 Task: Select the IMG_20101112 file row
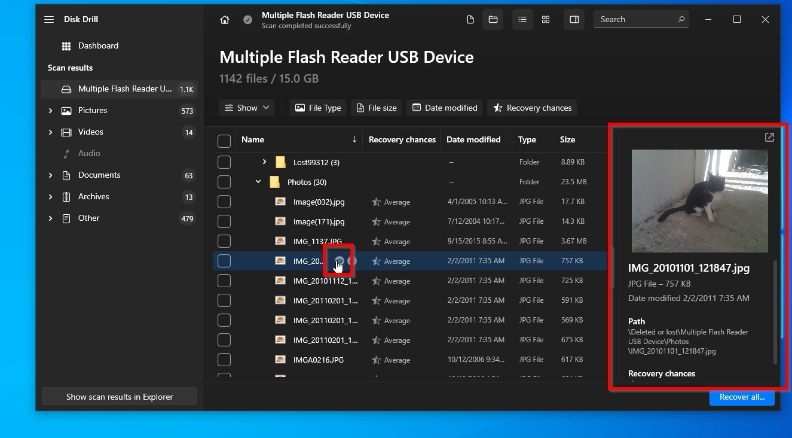[x=410, y=281]
